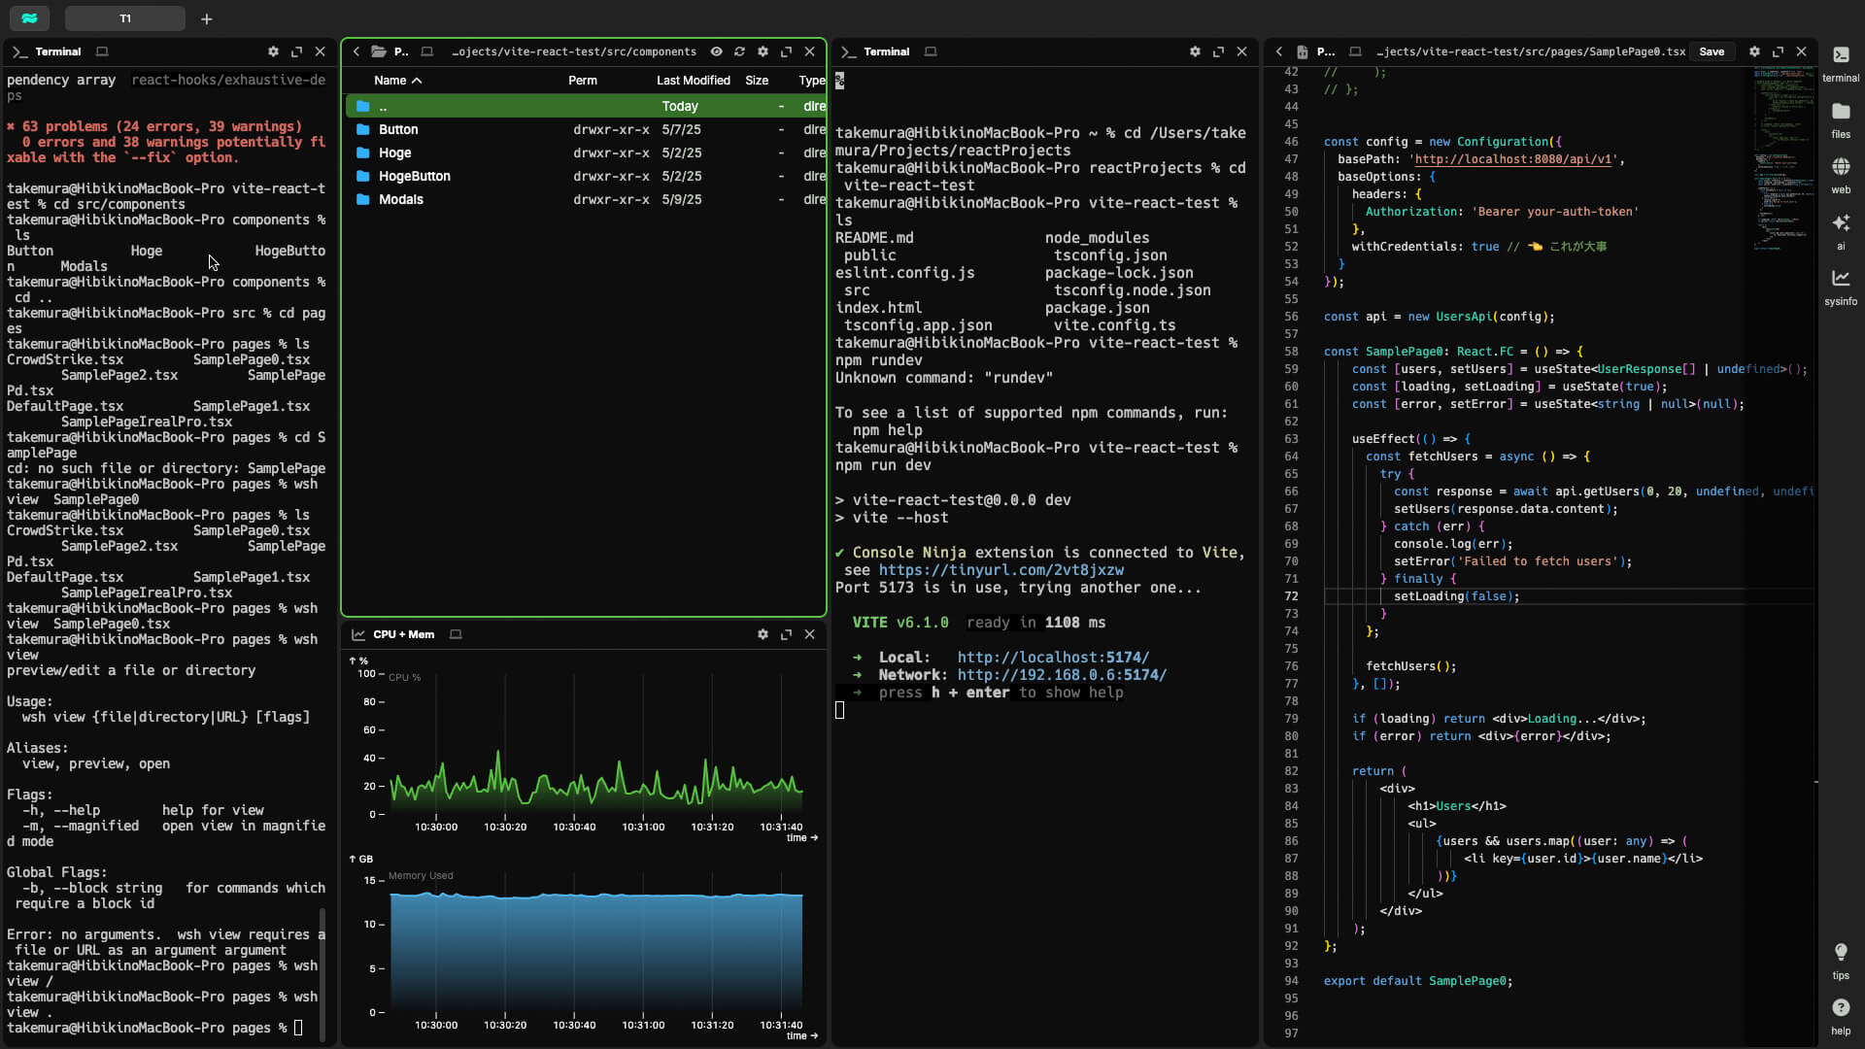Magnify the CPU + Mem block
1865x1049 pixels.
pyautogui.click(x=786, y=635)
